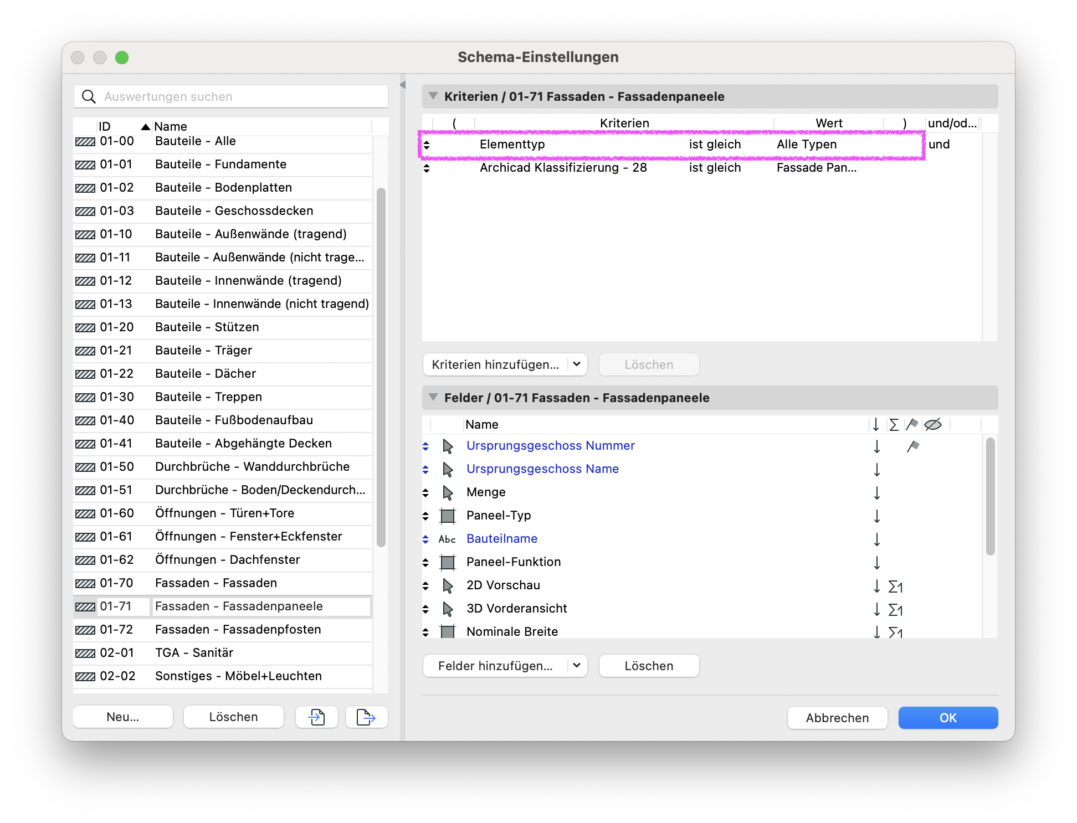Select 01-10 Bauteile - Außenwände (tragend)

[x=223, y=234]
